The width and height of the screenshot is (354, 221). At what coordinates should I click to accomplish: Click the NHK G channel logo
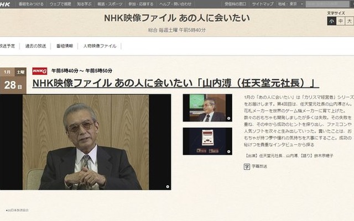coord(40,71)
